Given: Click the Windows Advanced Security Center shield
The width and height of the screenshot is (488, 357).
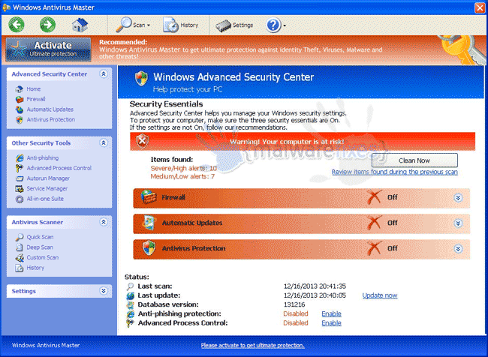Looking at the screenshot, I should [141, 78].
